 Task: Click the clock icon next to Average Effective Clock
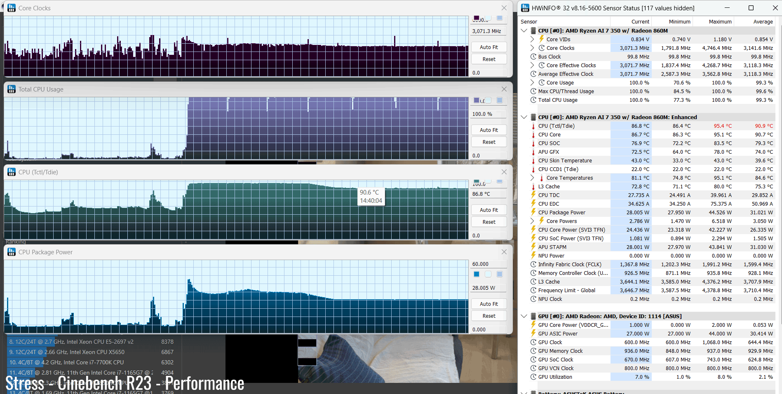pyautogui.click(x=533, y=74)
